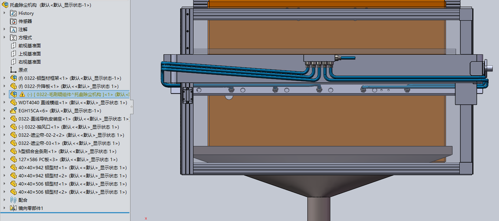Image resolution: width=499 pixels, height=221 pixels.
Task: Click the 注解 annotations folder icon
Action: point(13,30)
